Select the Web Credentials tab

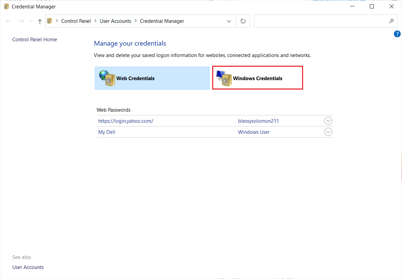pos(135,78)
